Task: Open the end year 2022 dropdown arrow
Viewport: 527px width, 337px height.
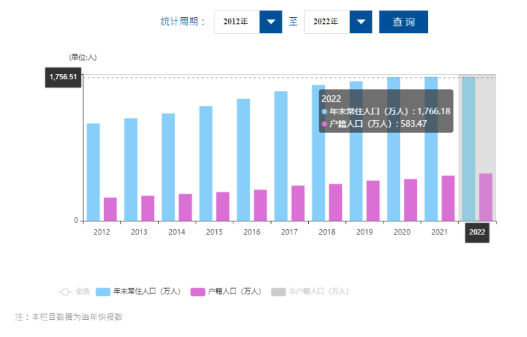Action: (x=360, y=22)
